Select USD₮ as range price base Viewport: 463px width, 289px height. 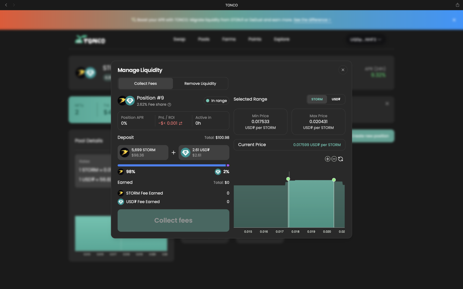tap(336, 99)
